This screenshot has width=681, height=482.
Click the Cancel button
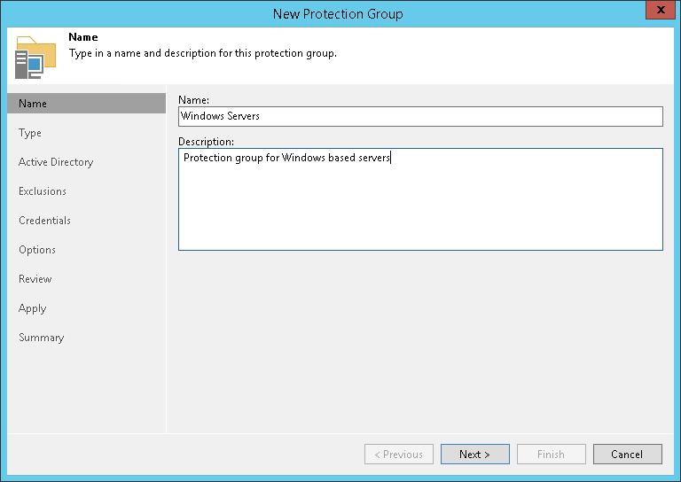coord(627,455)
